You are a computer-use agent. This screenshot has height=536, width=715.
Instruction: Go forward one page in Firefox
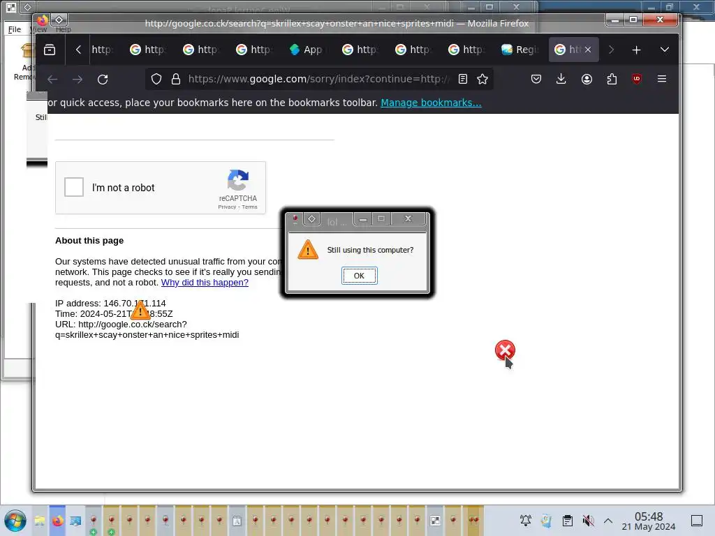[78, 80]
